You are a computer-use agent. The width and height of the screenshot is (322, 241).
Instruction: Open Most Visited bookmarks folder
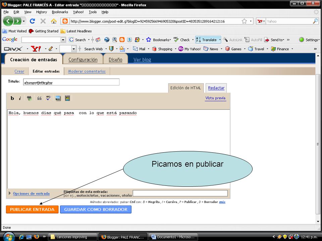click(x=14, y=31)
